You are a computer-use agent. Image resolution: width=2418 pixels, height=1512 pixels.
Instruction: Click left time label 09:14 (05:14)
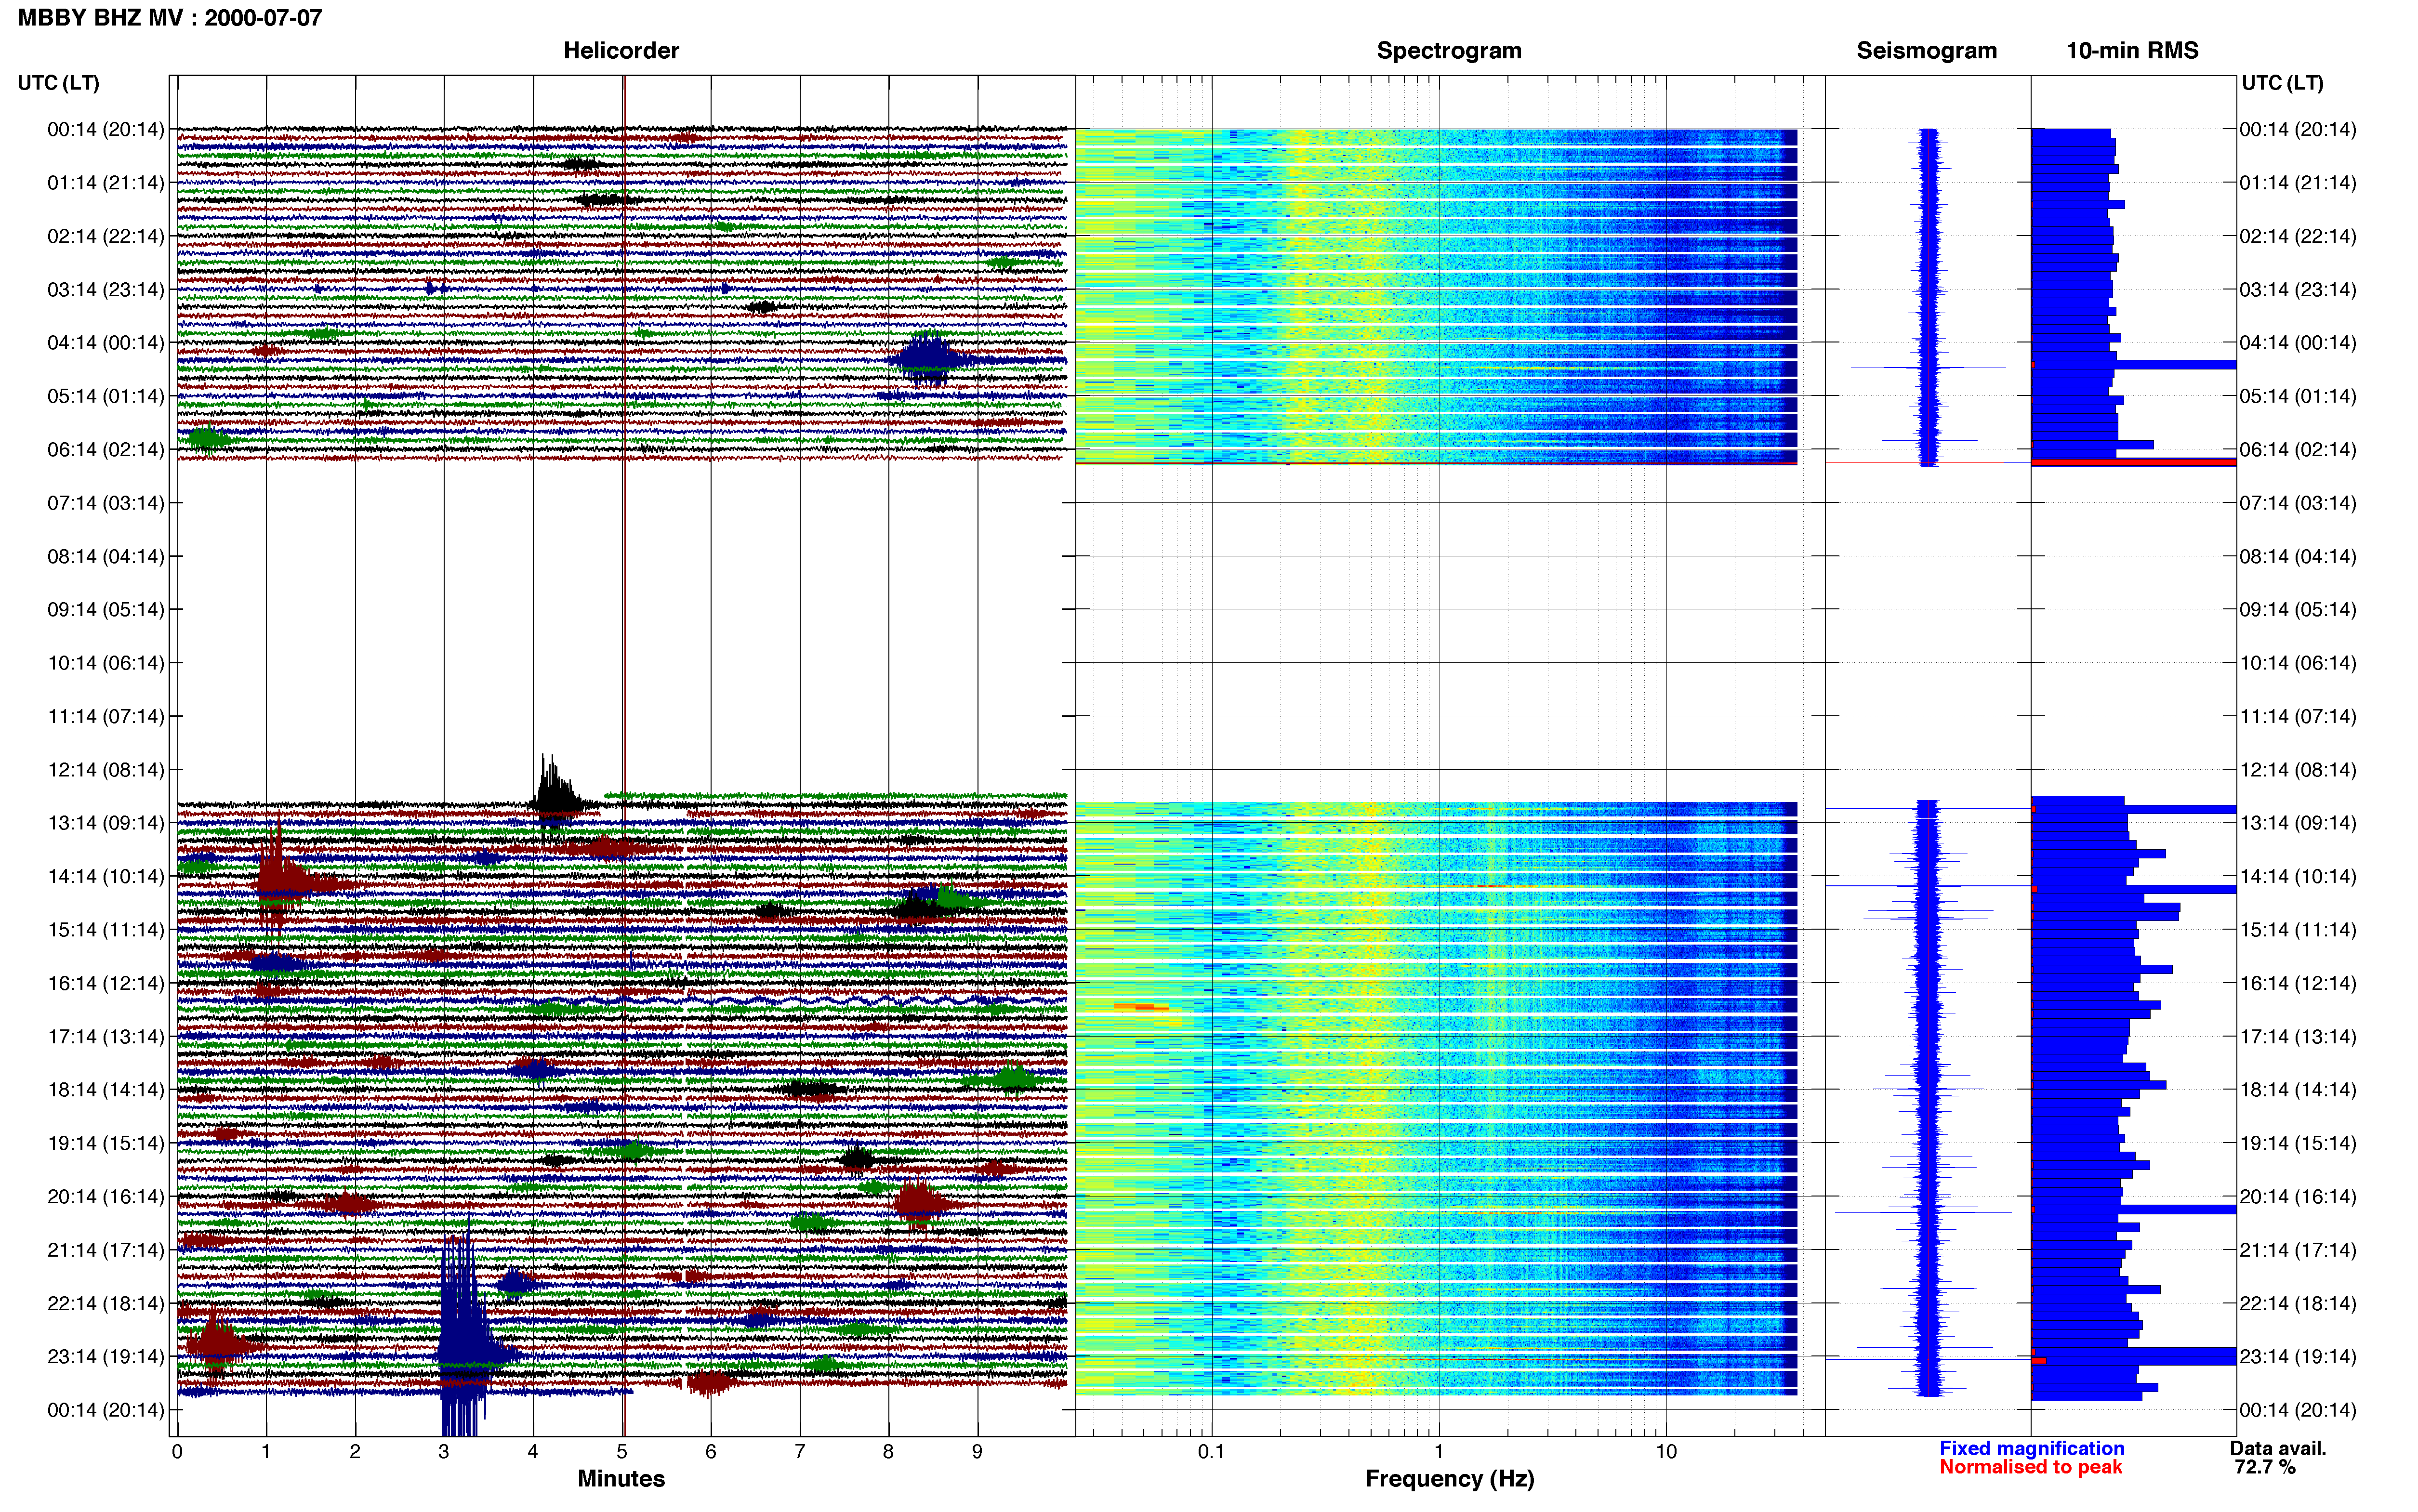[x=106, y=610]
